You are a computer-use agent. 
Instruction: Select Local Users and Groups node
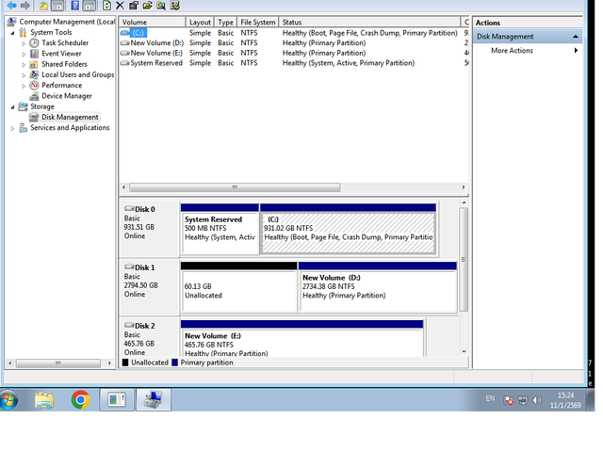pos(77,74)
